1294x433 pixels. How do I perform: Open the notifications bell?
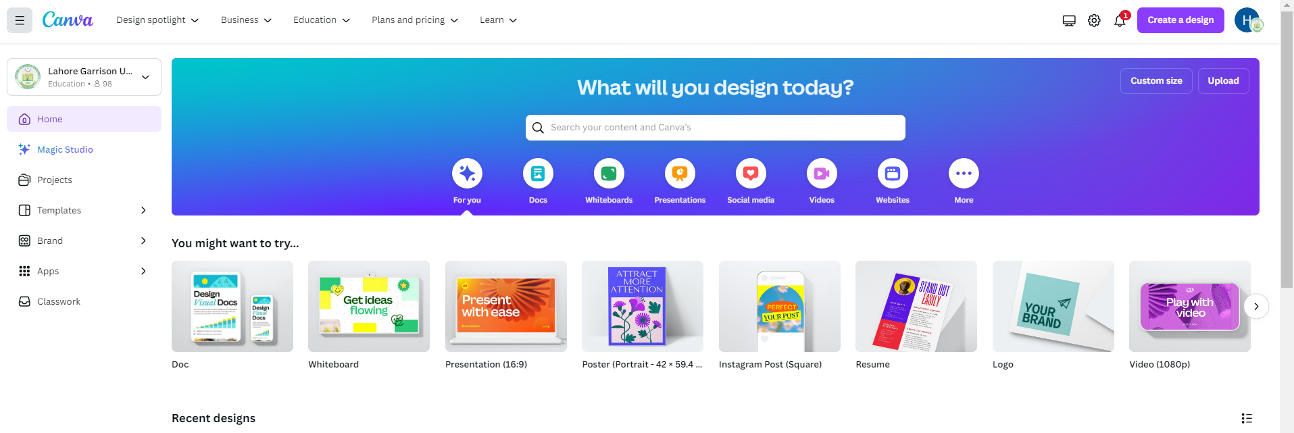[x=1120, y=21]
